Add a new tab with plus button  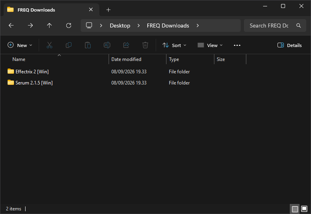[x=108, y=10]
